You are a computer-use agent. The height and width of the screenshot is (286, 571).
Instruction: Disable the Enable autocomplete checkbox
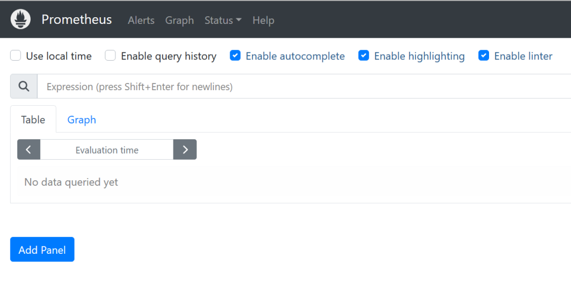pyautogui.click(x=235, y=56)
